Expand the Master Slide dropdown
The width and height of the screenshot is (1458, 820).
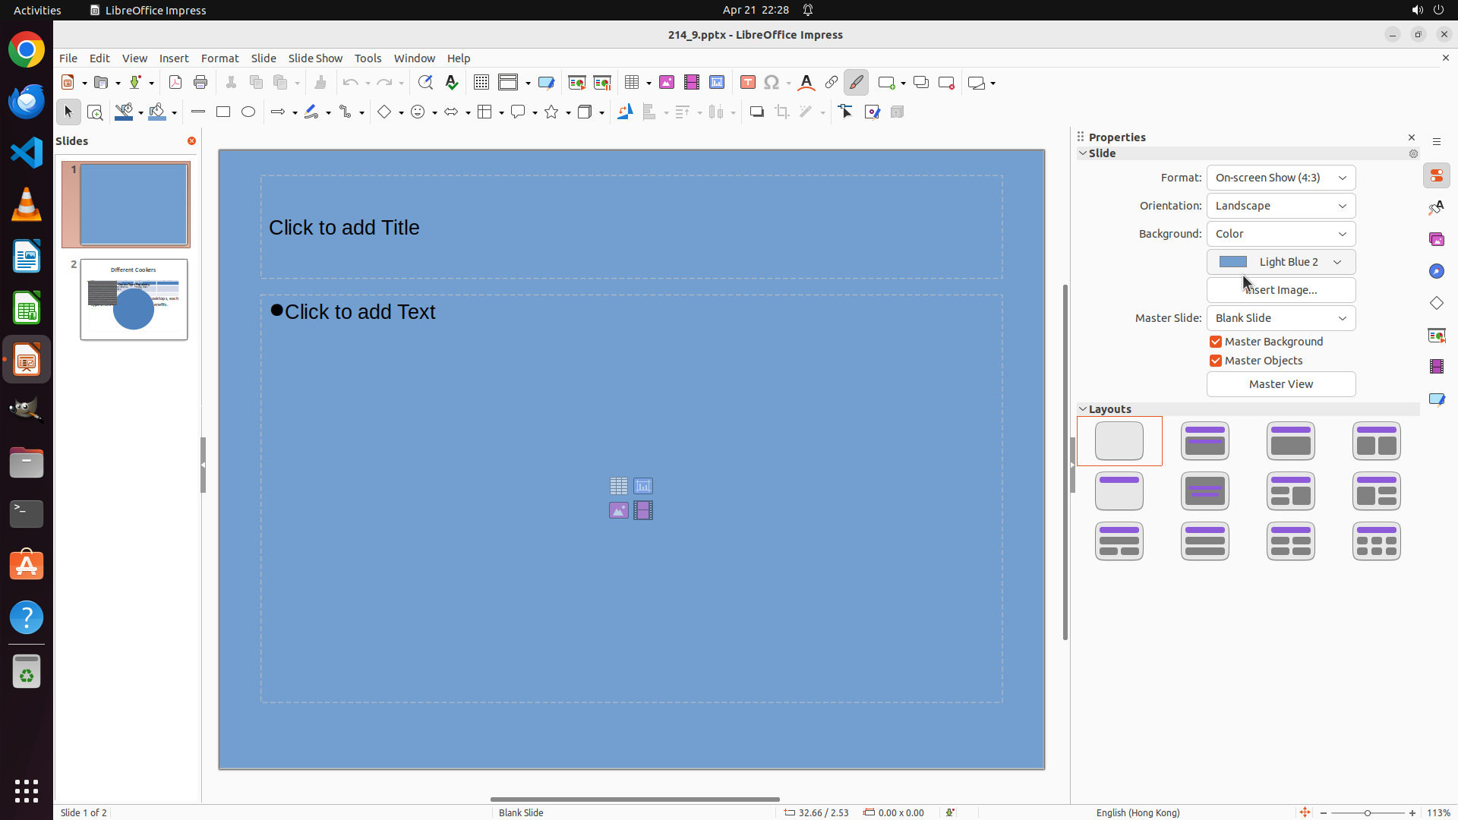[1280, 318]
